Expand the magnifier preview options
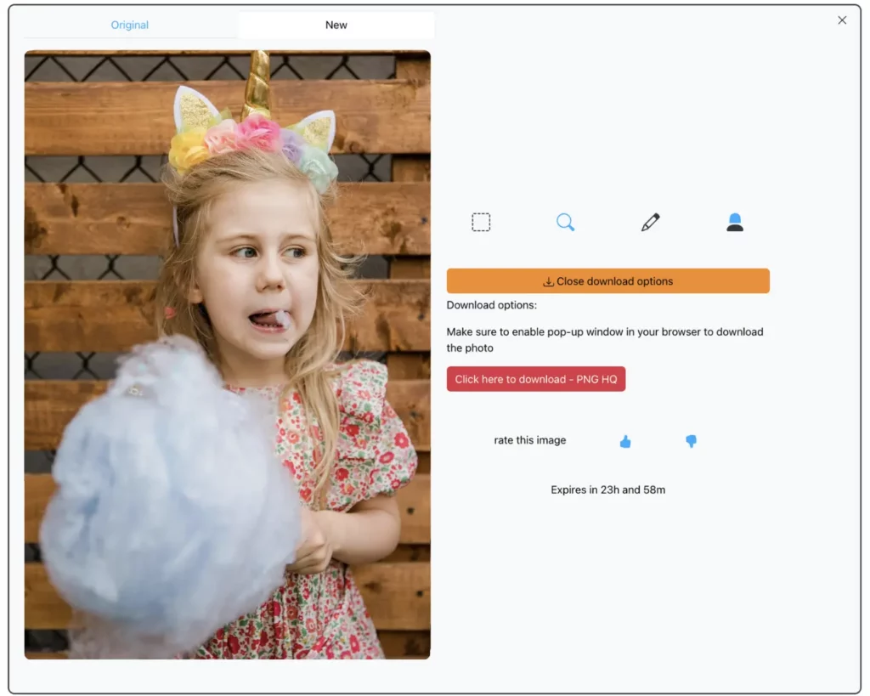Screen dimensions: 870x696 pyautogui.click(x=565, y=222)
